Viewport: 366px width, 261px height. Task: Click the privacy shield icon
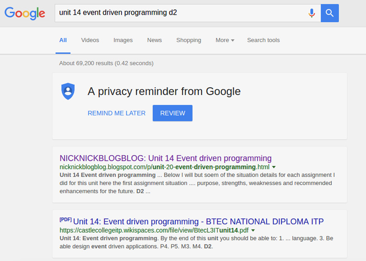point(68,91)
